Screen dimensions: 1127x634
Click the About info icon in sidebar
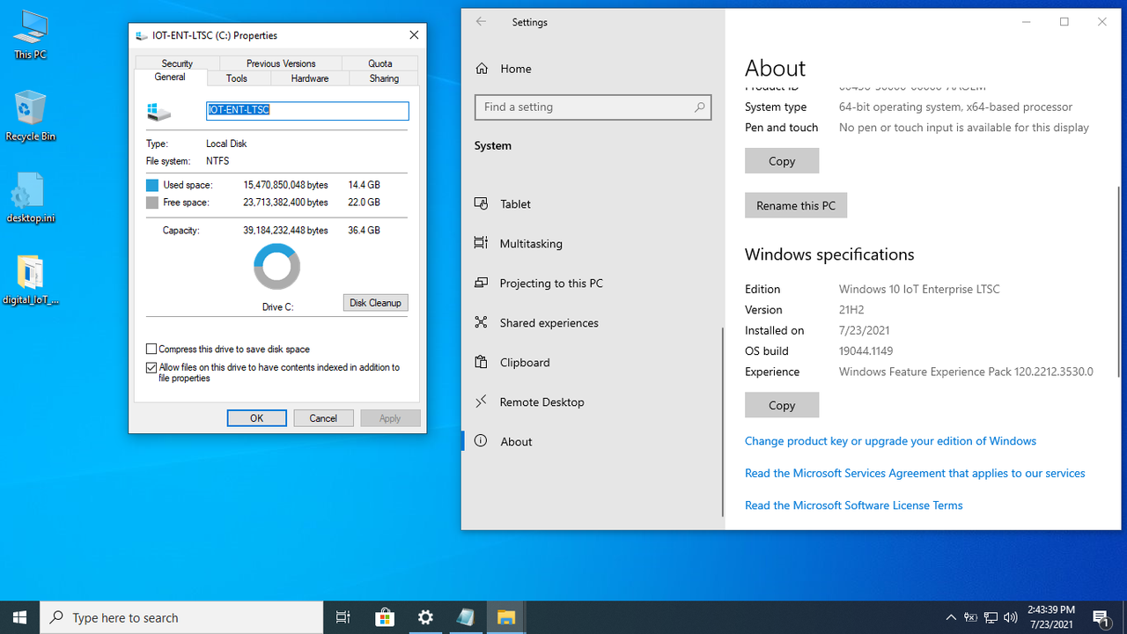481,441
